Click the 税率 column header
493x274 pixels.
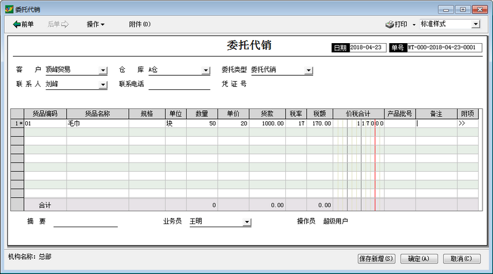pos(296,114)
